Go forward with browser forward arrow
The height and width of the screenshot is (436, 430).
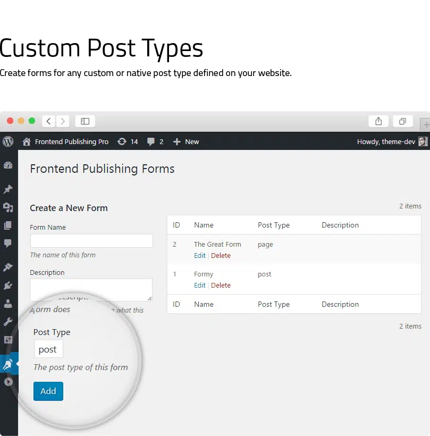63,121
